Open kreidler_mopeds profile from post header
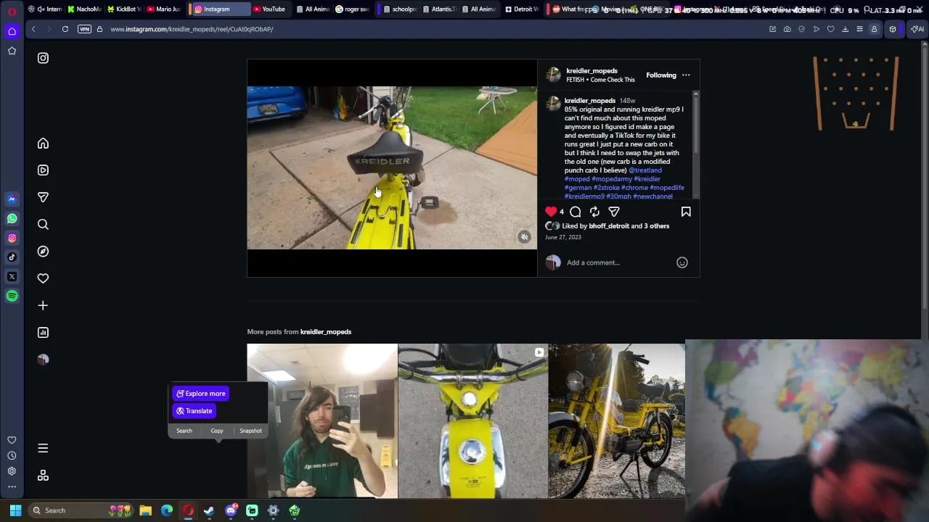This screenshot has width=929, height=522. 592,71
